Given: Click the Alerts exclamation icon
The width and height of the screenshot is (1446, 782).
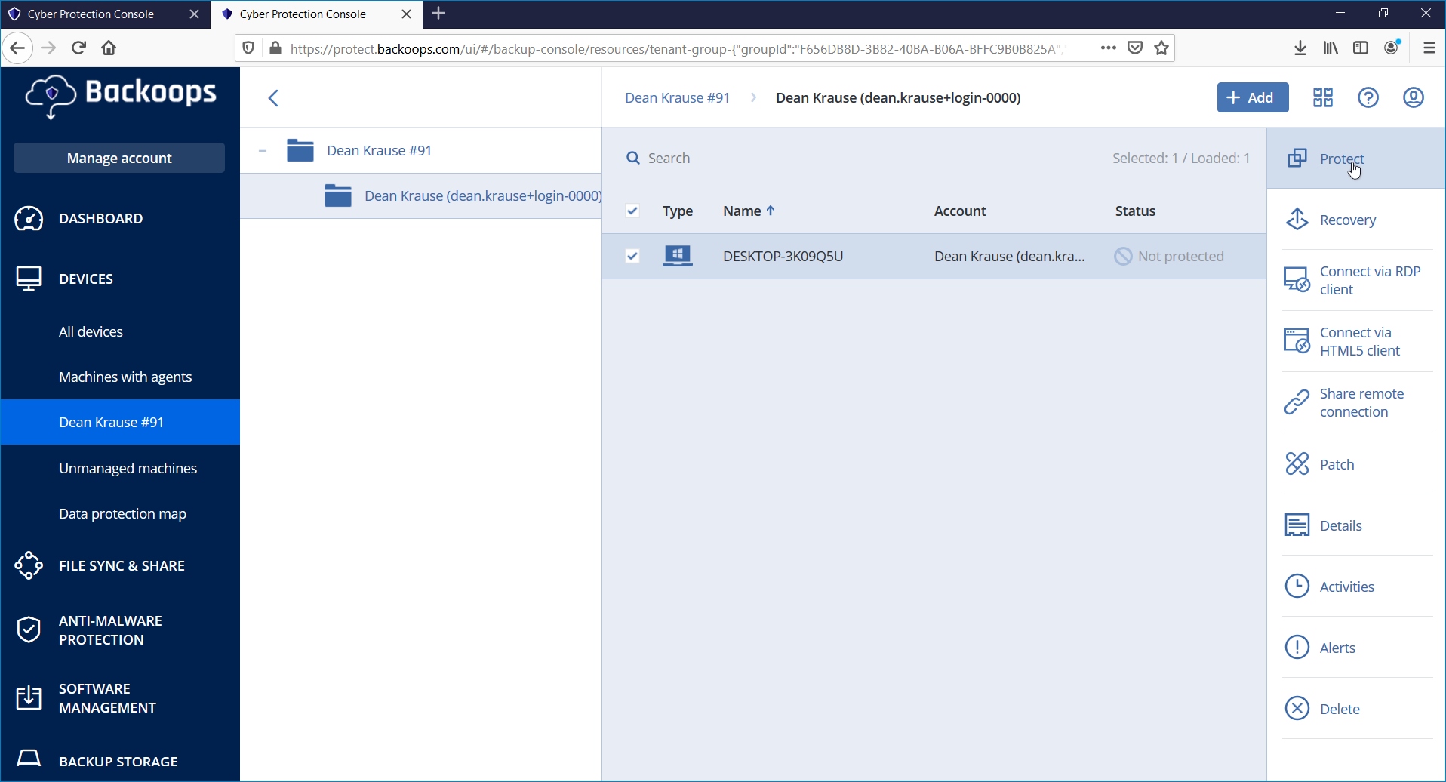Looking at the screenshot, I should [x=1297, y=647].
